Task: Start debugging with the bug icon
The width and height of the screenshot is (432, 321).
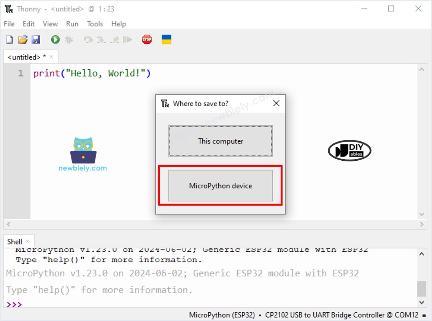Action: [68, 40]
